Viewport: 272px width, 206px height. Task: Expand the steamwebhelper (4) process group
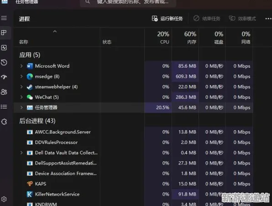(x=21, y=87)
